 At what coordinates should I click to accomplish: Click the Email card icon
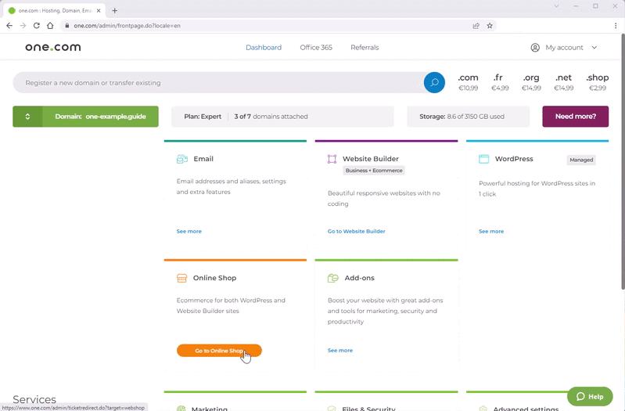[181, 159]
